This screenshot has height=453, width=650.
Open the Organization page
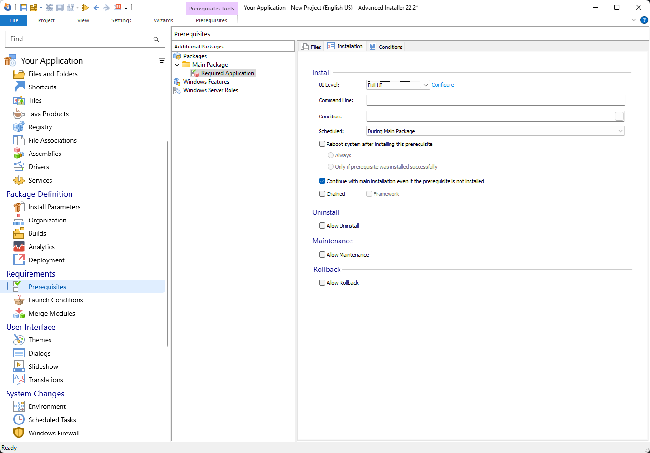tap(47, 220)
